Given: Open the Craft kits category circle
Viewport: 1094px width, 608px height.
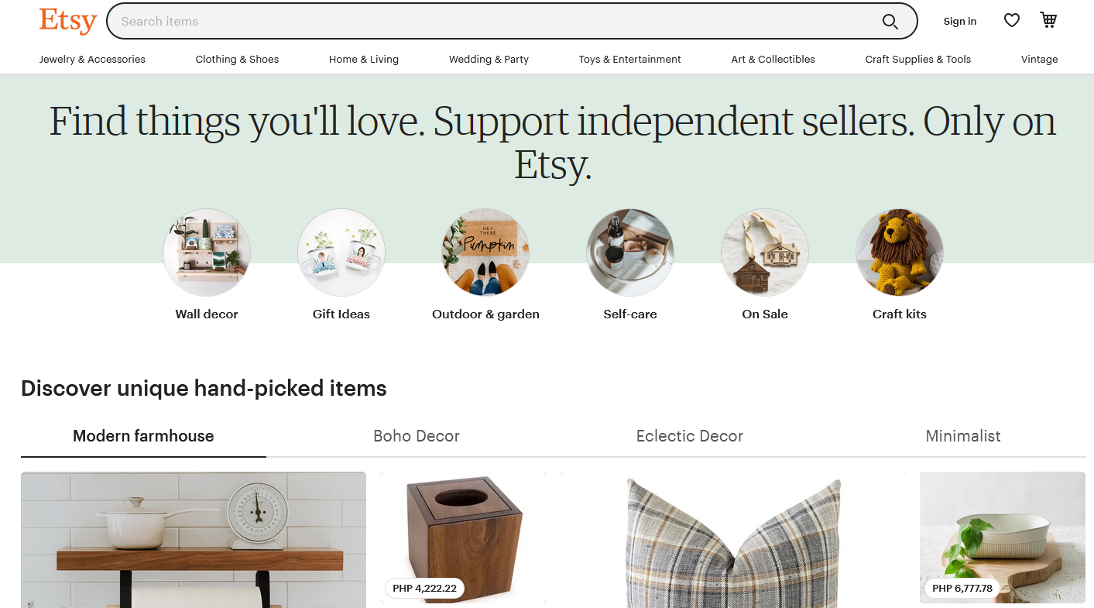Looking at the screenshot, I should coord(898,252).
